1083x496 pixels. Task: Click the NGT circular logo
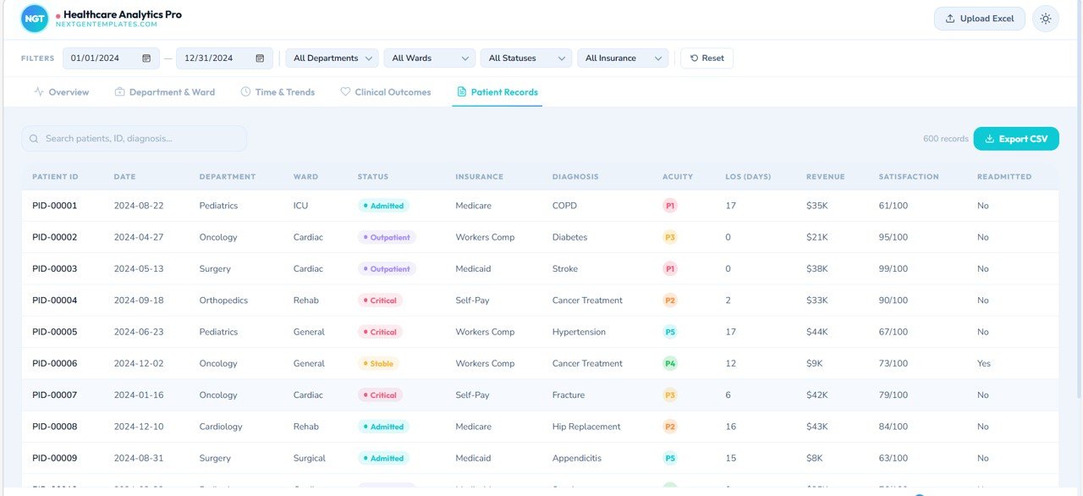pos(34,18)
